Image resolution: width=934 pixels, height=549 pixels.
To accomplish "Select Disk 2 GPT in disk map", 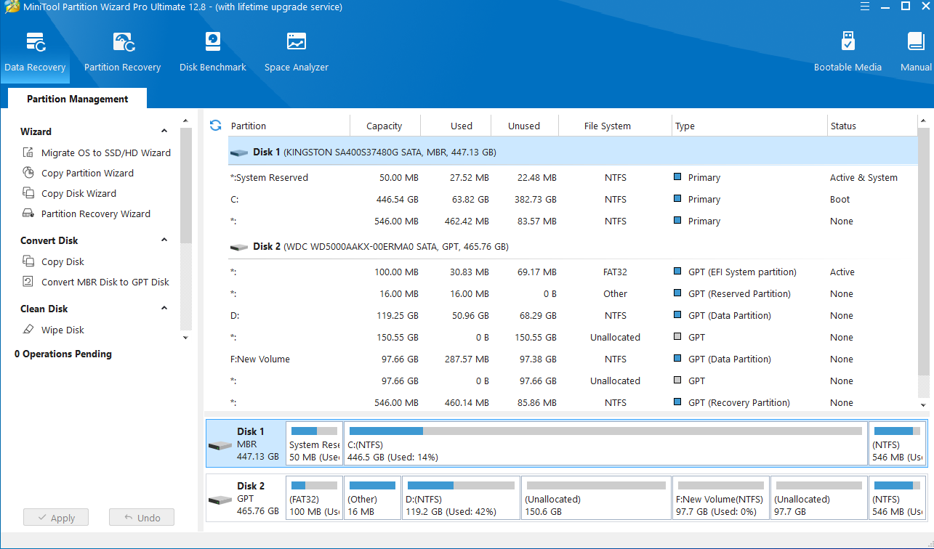I will 245,498.
